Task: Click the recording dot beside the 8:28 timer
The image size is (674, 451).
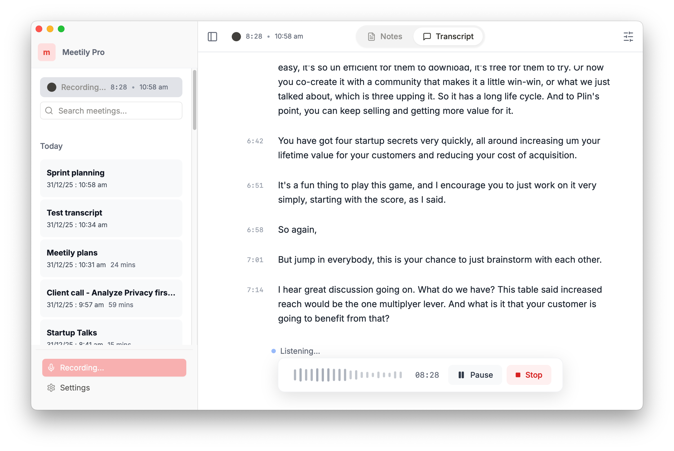Action: 236,36
